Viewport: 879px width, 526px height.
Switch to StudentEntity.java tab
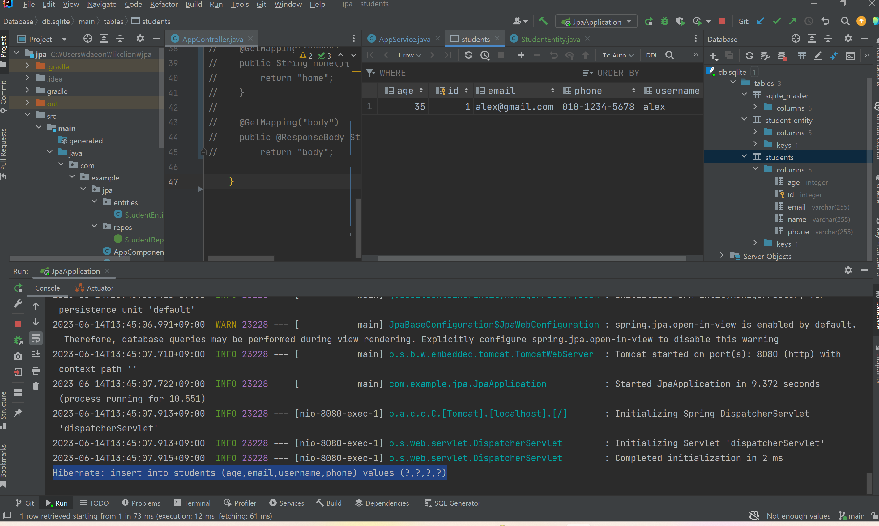(x=550, y=39)
